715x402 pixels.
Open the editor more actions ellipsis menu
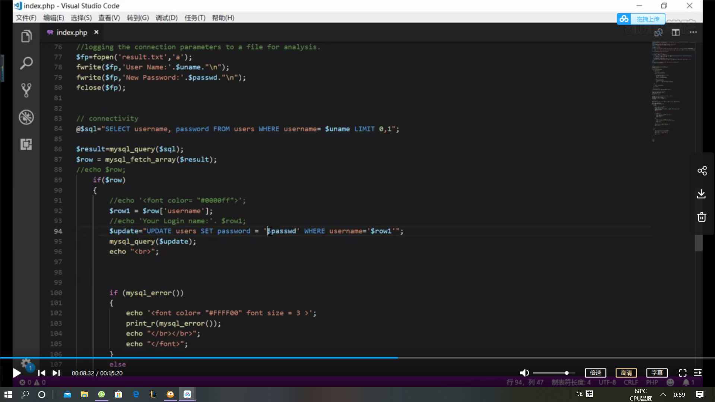click(x=693, y=32)
